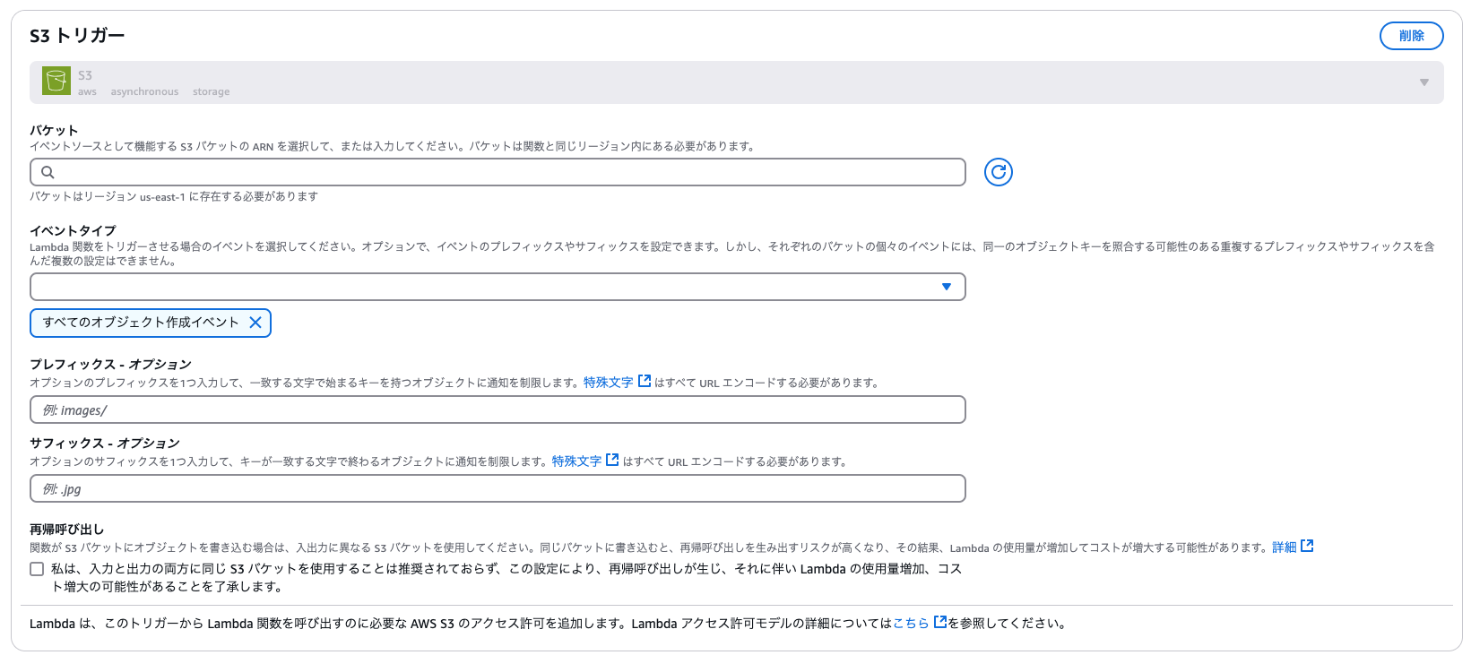Expand the S3 trigger source dropdown arrow
This screenshot has width=1471, height=655.
point(1423,82)
